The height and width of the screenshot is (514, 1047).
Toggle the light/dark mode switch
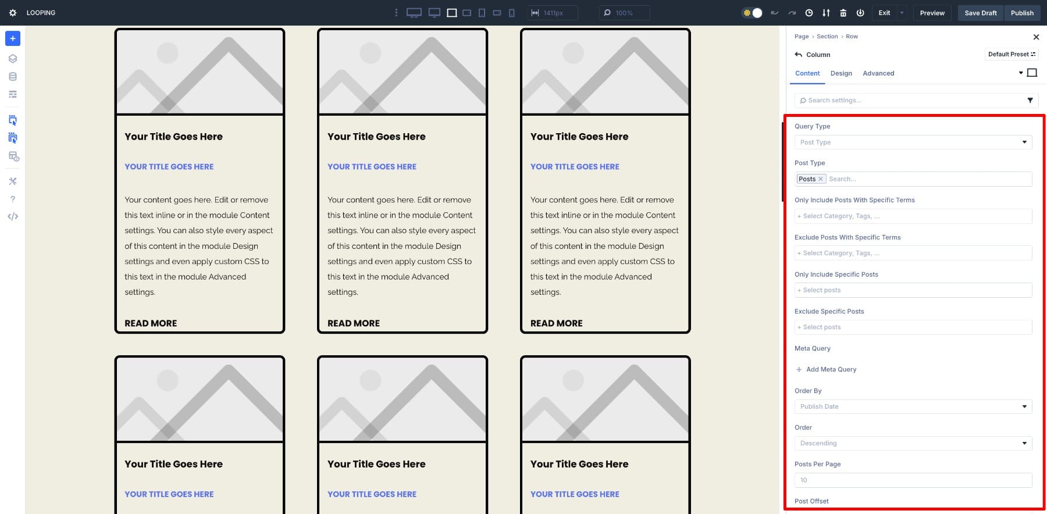tap(752, 13)
